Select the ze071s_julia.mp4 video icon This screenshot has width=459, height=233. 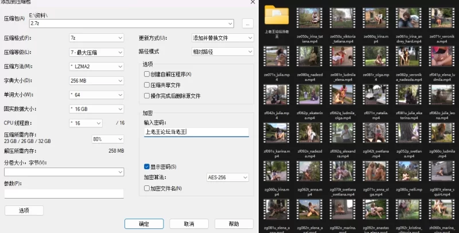[277, 56]
